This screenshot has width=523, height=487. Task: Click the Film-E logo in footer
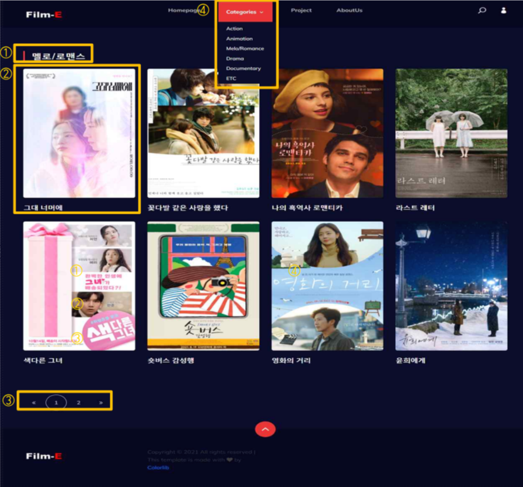[44, 456]
